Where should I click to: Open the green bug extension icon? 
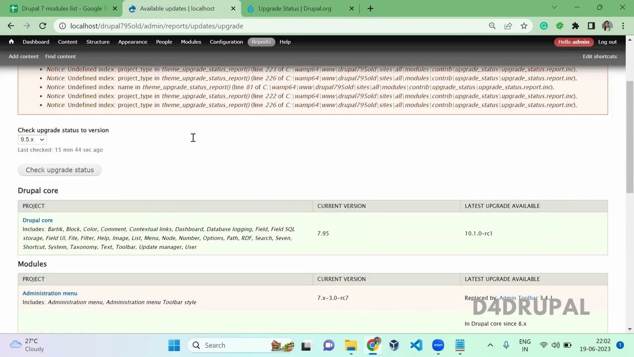click(x=560, y=26)
